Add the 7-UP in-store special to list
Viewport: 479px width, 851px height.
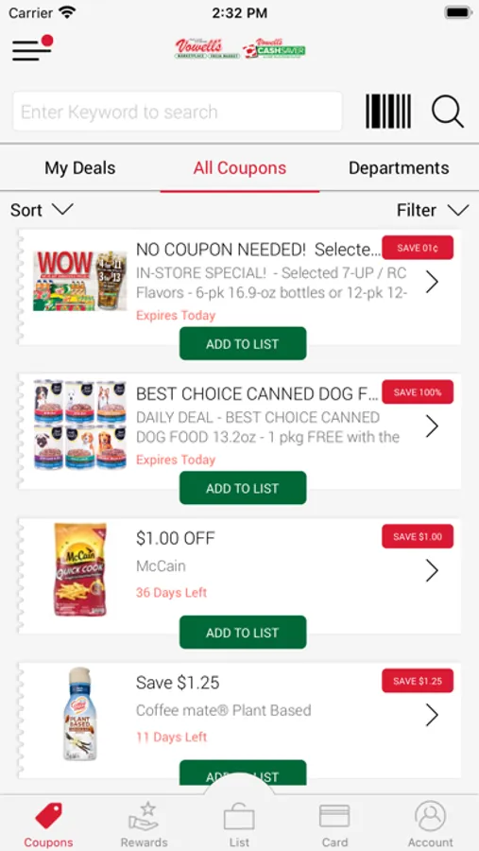click(x=243, y=343)
